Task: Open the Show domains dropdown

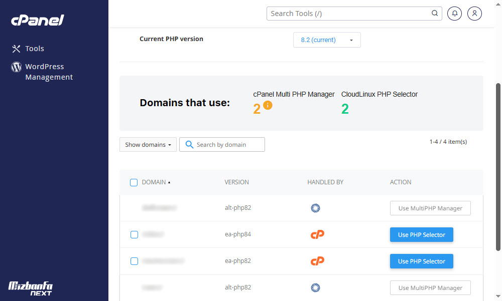Action: coord(148,144)
